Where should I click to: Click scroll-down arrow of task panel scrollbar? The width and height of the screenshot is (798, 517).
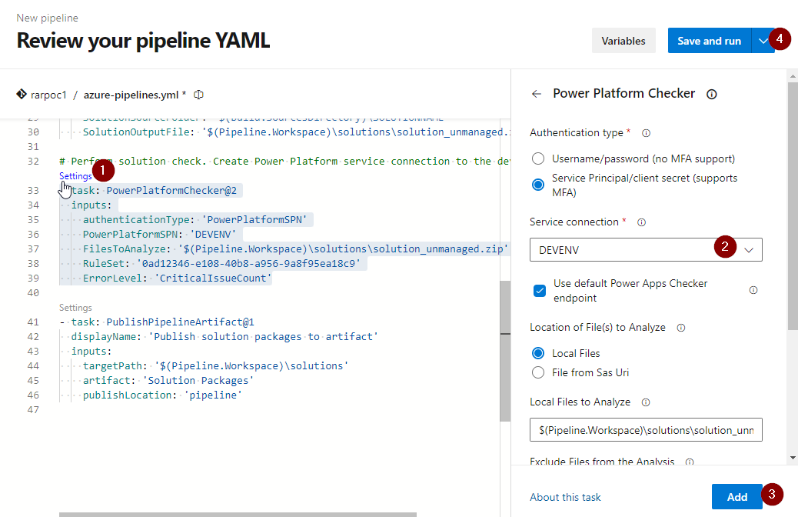[793, 458]
